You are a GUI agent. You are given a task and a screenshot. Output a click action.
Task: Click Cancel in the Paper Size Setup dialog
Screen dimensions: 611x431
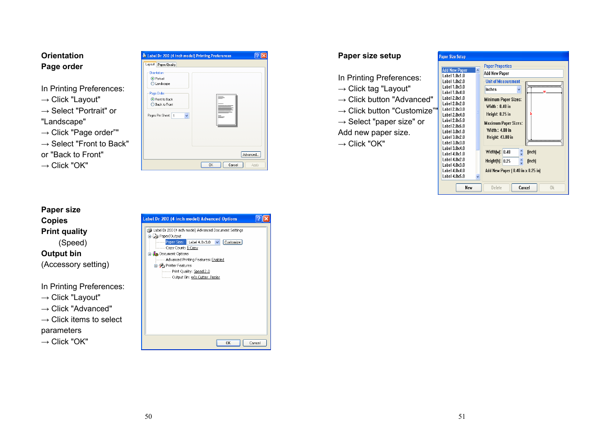coord(524,187)
